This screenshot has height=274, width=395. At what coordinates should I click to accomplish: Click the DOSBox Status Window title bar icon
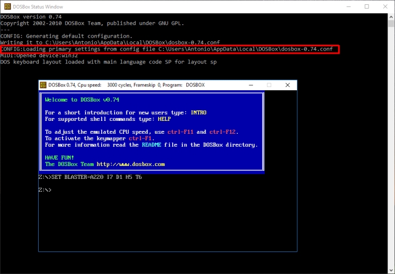pos(8,6)
